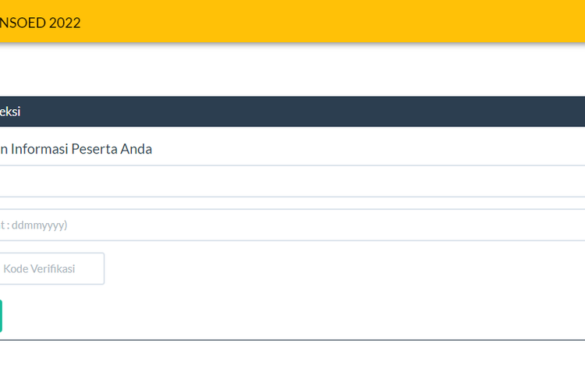Click the "eksi" text in dark header

[10, 112]
